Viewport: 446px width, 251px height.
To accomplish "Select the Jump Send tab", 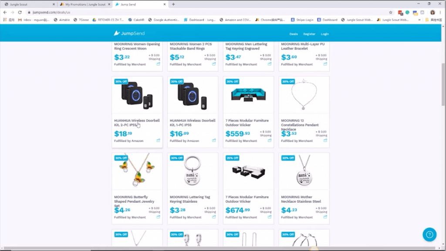I will coord(140,4).
